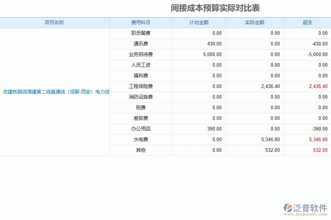The image size is (331, 220).
Task: Click the 消防设施费 cell
Action: [x=141, y=97]
